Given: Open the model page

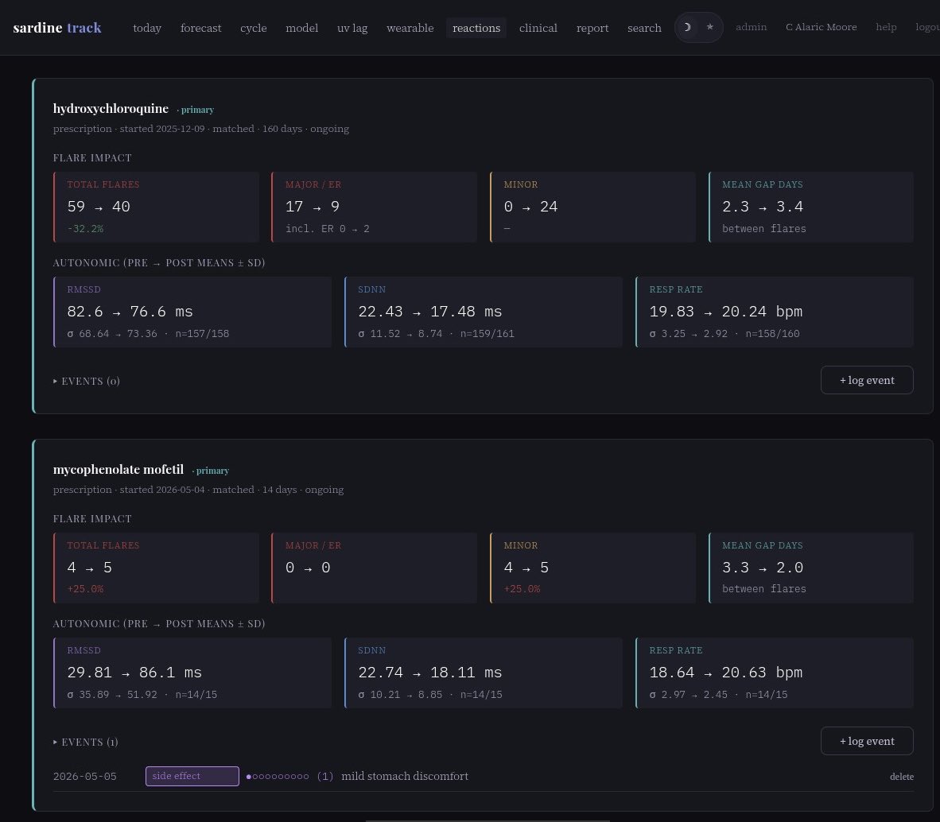Looking at the screenshot, I should click(301, 28).
